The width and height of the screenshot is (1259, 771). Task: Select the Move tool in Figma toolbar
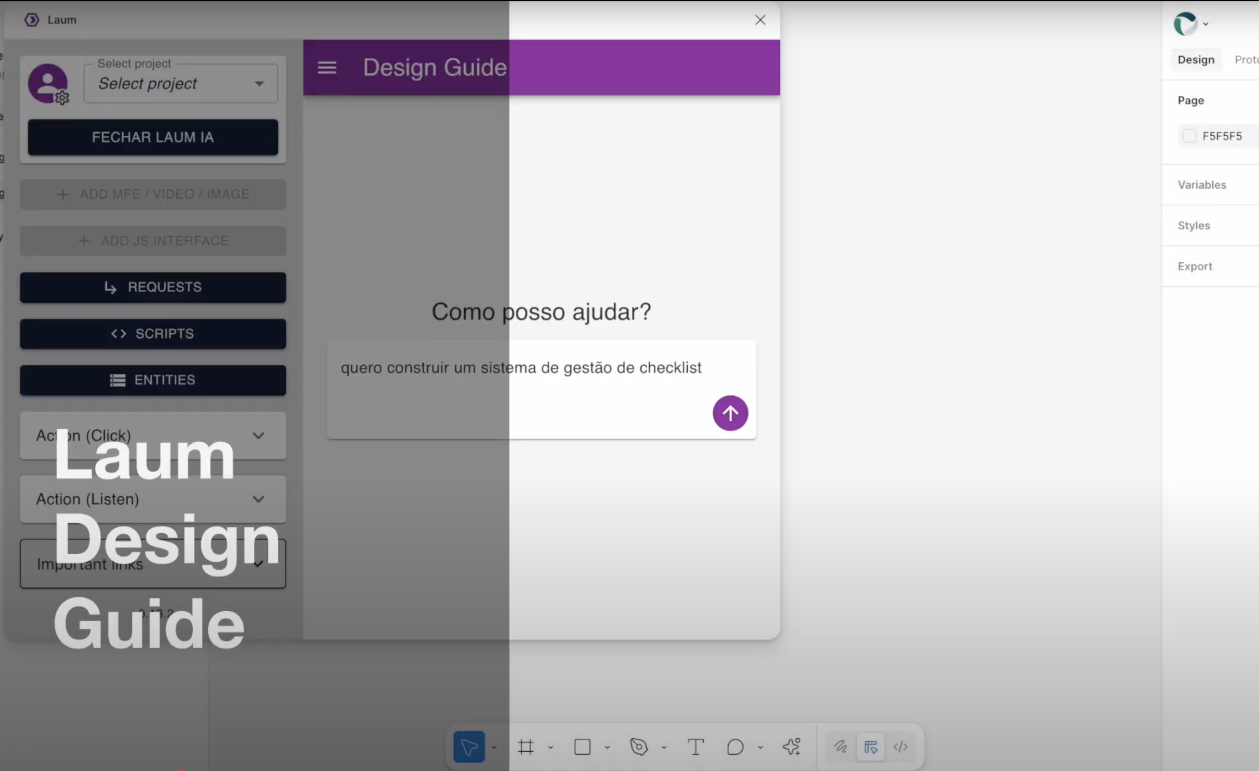(x=469, y=747)
